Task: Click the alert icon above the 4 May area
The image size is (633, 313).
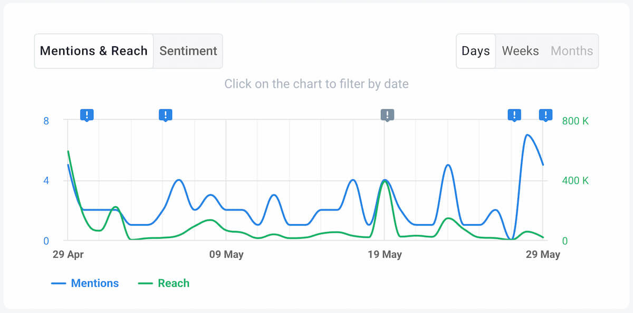Action: point(166,115)
